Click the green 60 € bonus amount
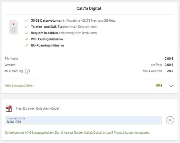 (159, 85)
